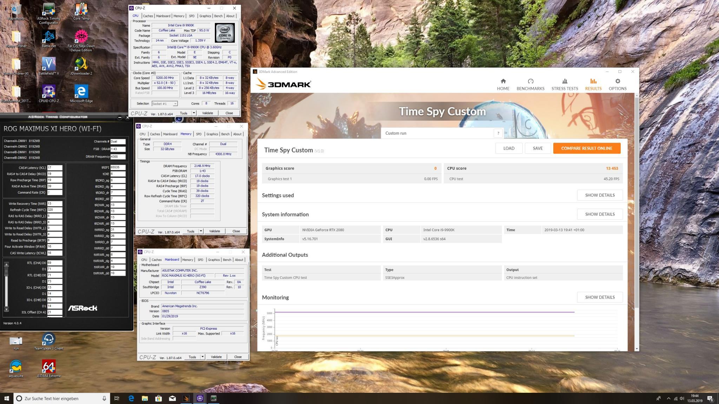719x404 pixels.
Task: Open the Neuer Ordner (4) folder
Action: point(16,66)
